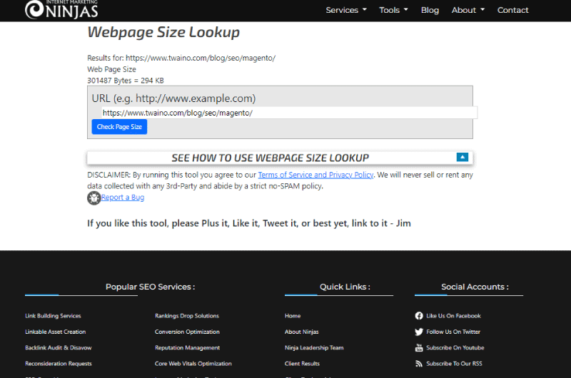The height and width of the screenshot is (378, 571).
Task: Click Subscribe To Our RSS link
Action: [454, 364]
